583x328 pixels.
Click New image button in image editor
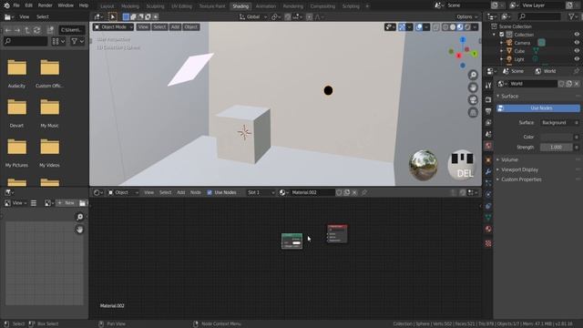[x=66, y=203]
